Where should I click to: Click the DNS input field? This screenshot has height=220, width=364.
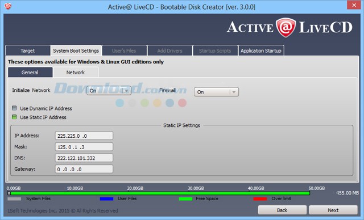pos(84,158)
